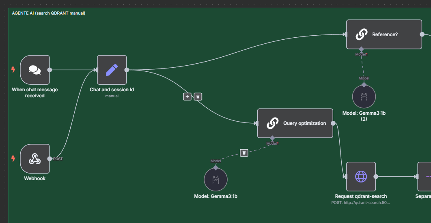Open the Webhook node
Viewport: 431px width, 223px height.
coord(35,159)
